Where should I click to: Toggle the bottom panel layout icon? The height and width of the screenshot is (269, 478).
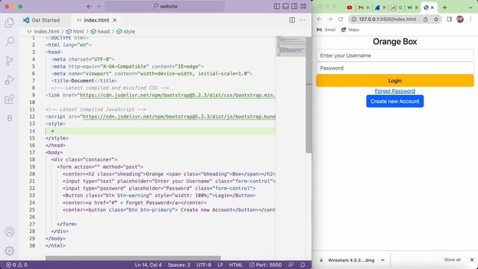pos(285,6)
